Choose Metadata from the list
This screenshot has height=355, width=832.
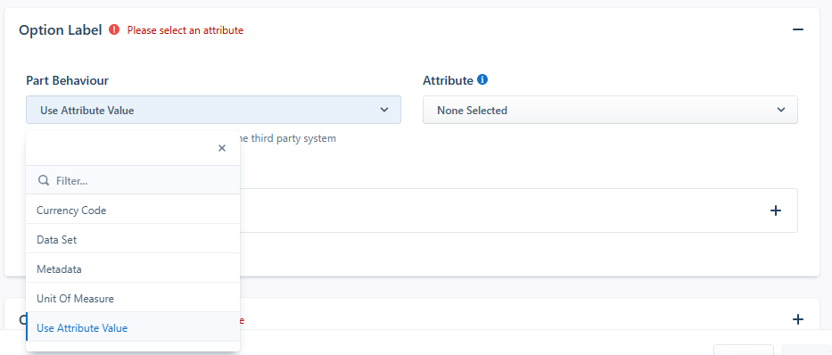point(133,269)
